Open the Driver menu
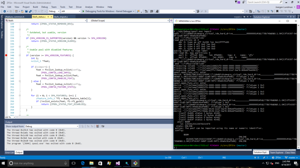 coord(79,7)
